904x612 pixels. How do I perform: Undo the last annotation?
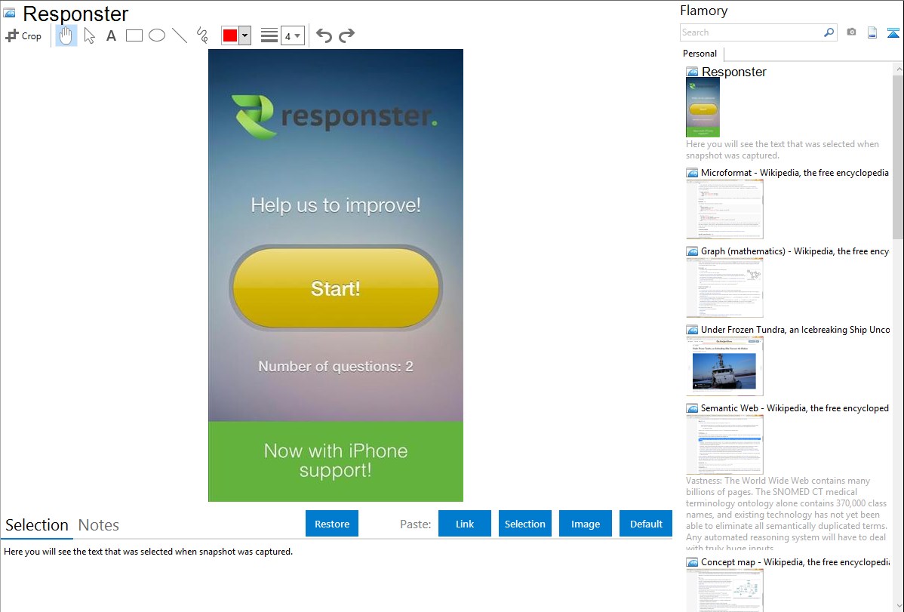[324, 35]
